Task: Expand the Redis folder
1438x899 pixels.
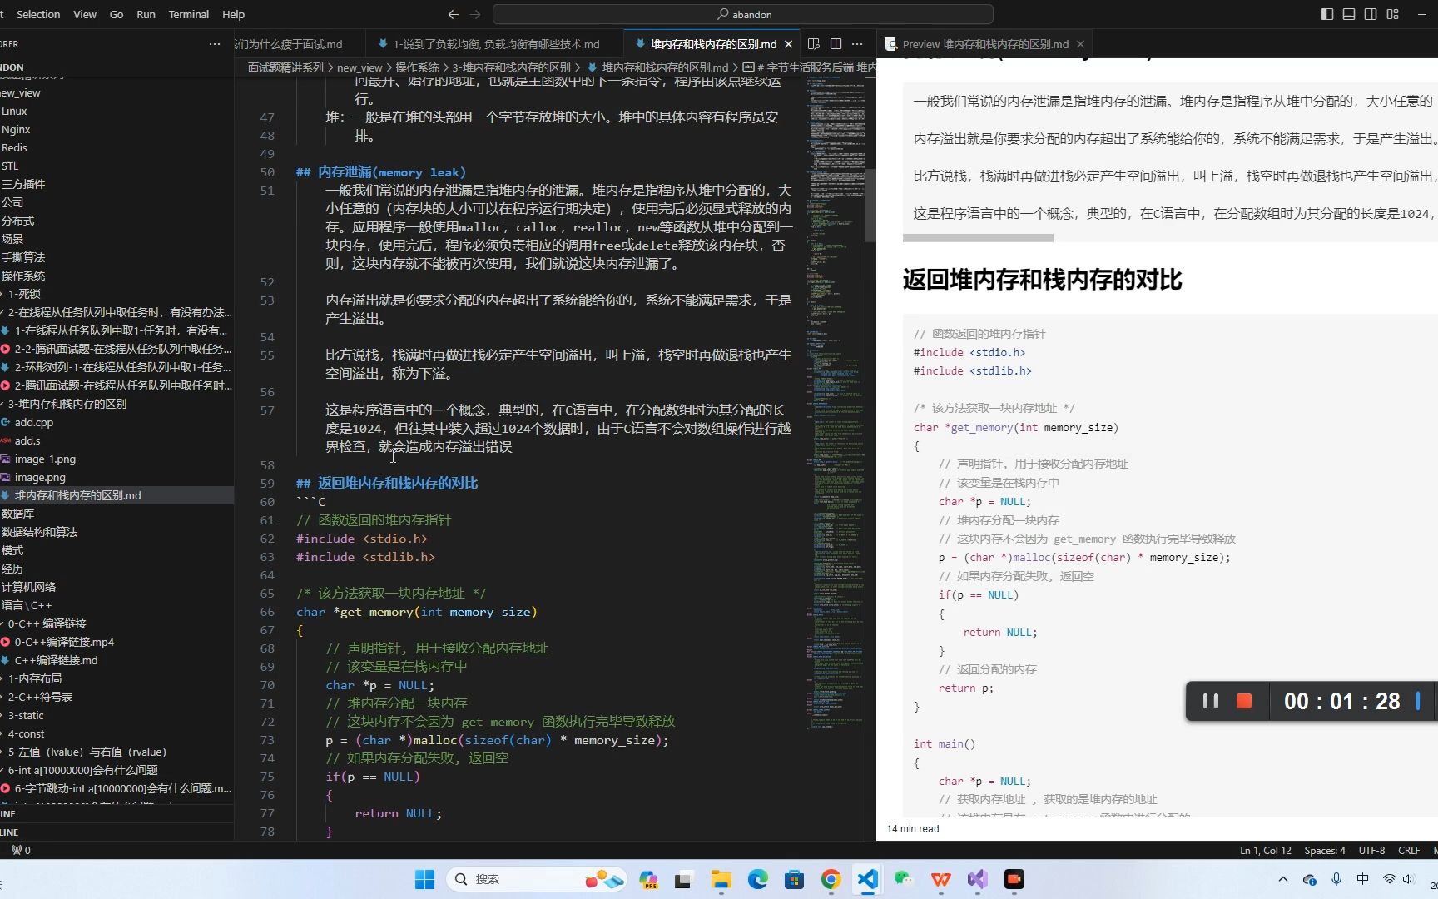Action: click(117, 147)
